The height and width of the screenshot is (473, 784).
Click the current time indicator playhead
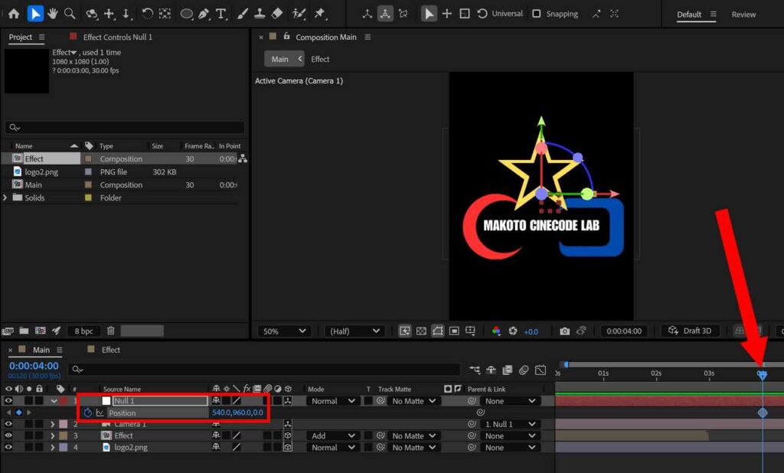tap(762, 374)
